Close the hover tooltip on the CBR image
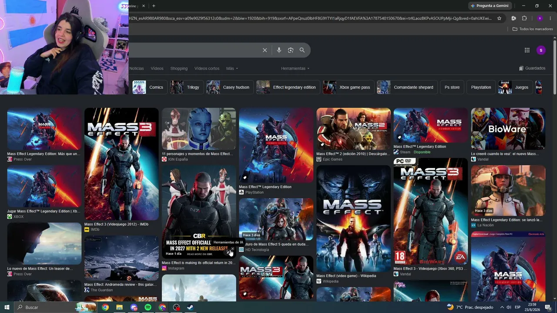Screen dimensions: 557x313 pyautogui.click(x=232, y=249)
